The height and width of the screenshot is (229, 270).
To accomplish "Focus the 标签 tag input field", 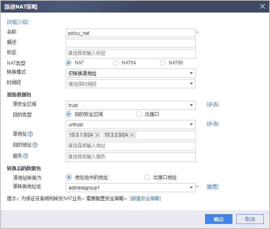I will pyautogui.click(x=131, y=54).
